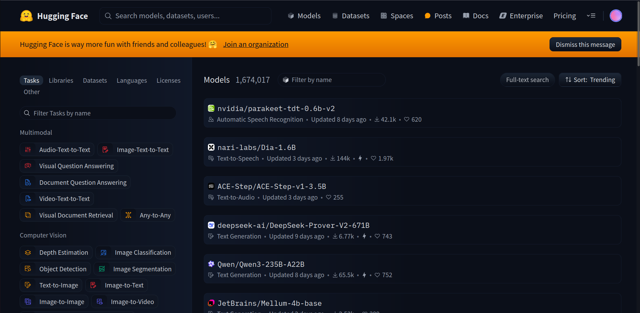Open the user avatar profile menu
The image size is (640, 313).
tap(616, 16)
